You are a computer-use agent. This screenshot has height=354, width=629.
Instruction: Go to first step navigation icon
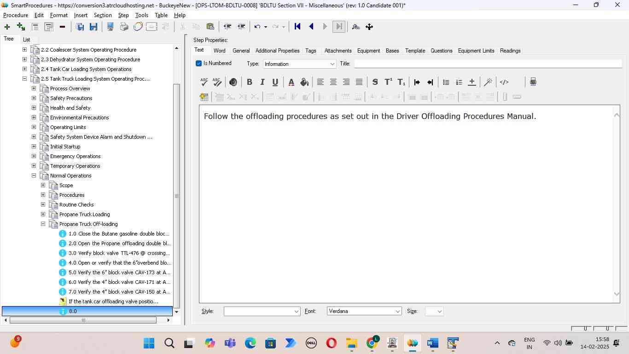point(297,27)
